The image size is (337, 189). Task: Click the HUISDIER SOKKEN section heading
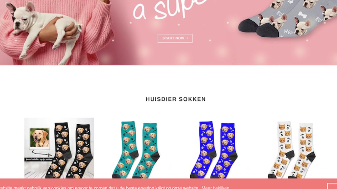click(176, 99)
